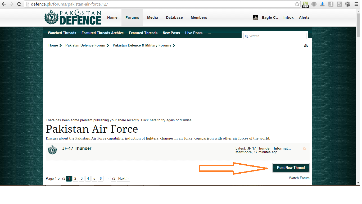362x204 pixels.
Task: Open the Home tab in main navigation
Action: point(112,17)
